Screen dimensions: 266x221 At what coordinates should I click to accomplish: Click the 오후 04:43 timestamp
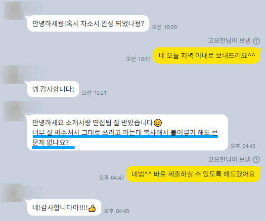[243, 146]
